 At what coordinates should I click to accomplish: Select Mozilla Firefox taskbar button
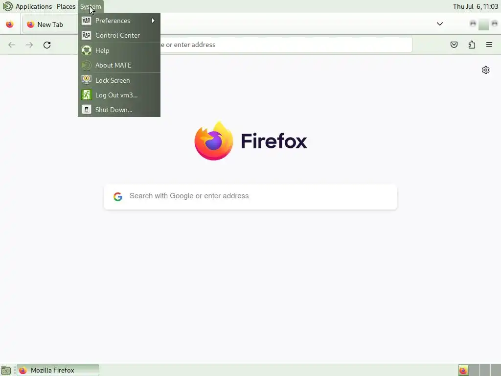point(58,370)
